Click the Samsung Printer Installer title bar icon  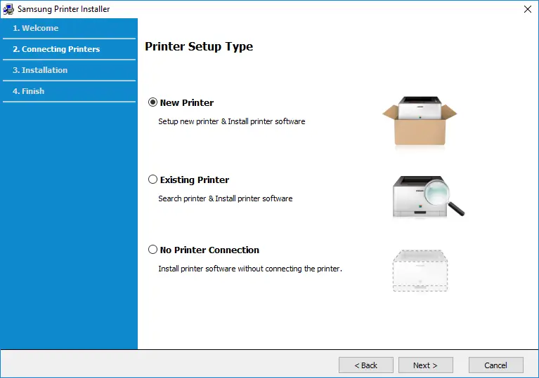click(x=8, y=9)
